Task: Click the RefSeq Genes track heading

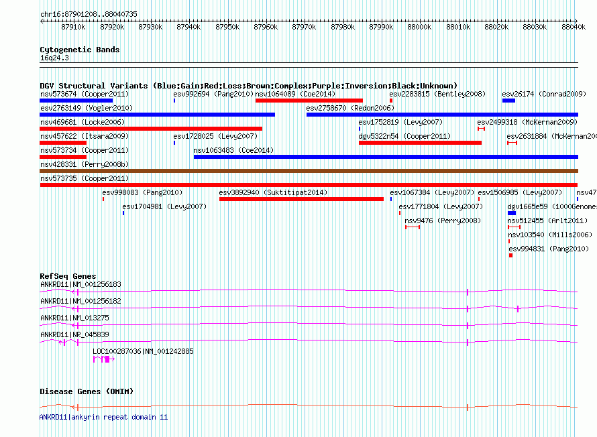Action: (x=68, y=277)
